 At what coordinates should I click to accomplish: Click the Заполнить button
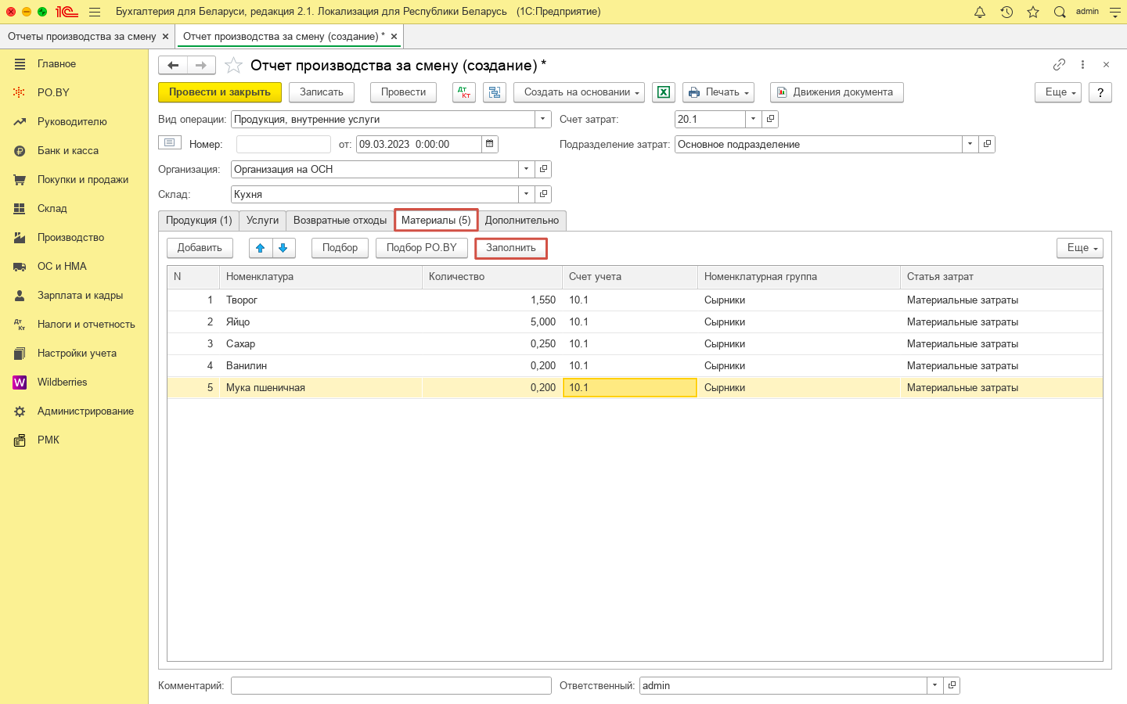pos(511,248)
